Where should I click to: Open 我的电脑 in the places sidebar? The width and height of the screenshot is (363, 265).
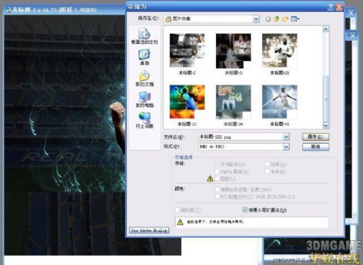point(145,99)
